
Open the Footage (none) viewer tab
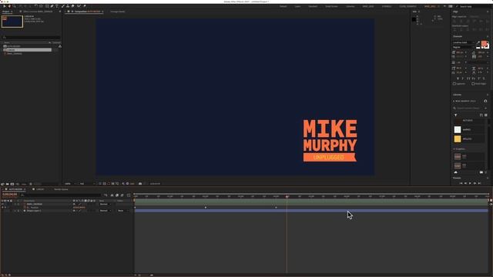(x=118, y=12)
